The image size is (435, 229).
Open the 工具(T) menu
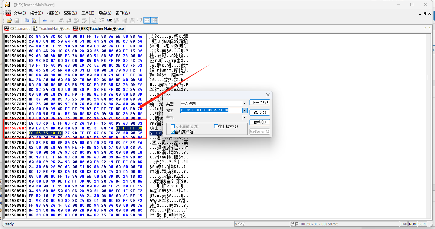coord(88,13)
